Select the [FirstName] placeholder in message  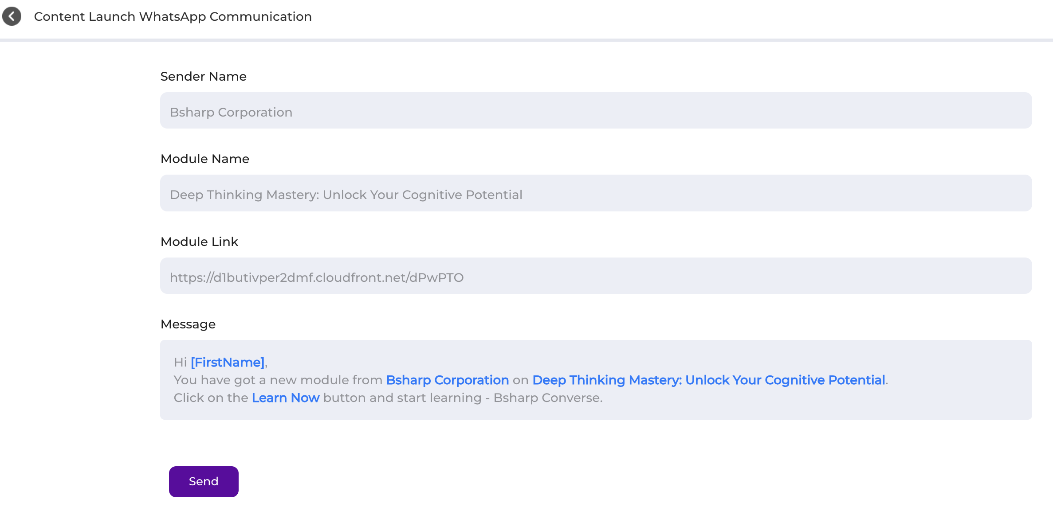228,363
